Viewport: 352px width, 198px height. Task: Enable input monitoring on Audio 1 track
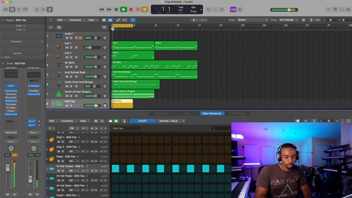coord(80,38)
